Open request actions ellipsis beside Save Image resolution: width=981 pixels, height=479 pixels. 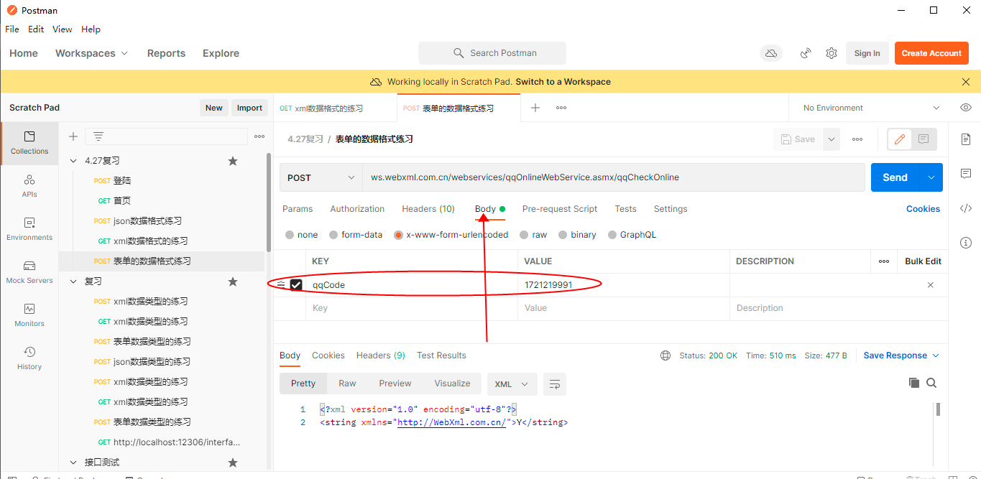pyautogui.click(x=857, y=139)
